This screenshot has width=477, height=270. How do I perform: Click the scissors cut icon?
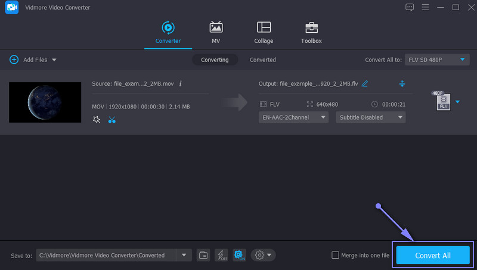pos(112,120)
